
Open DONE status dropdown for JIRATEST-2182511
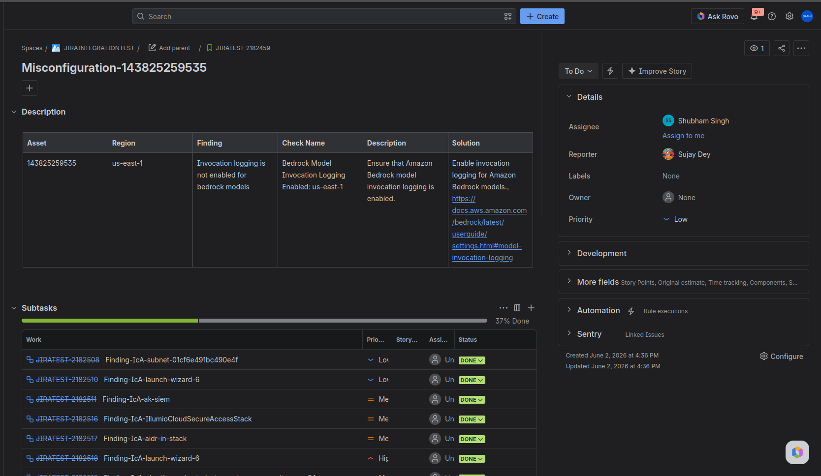point(472,400)
